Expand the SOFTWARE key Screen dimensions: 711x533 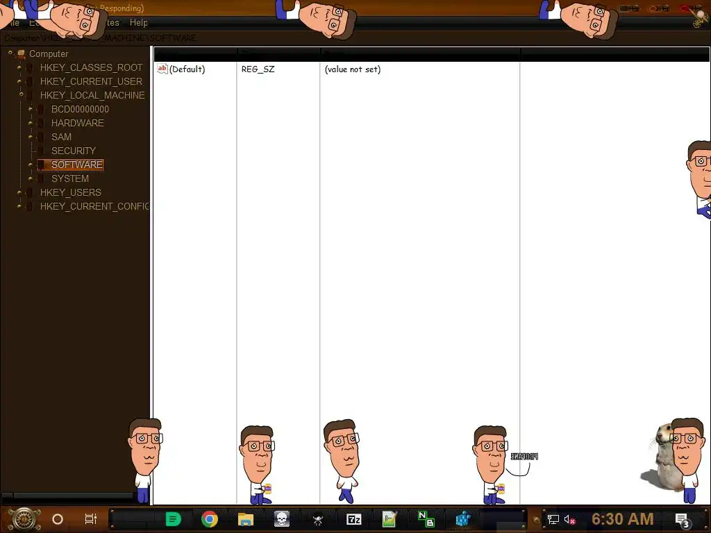tap(31, 164)
